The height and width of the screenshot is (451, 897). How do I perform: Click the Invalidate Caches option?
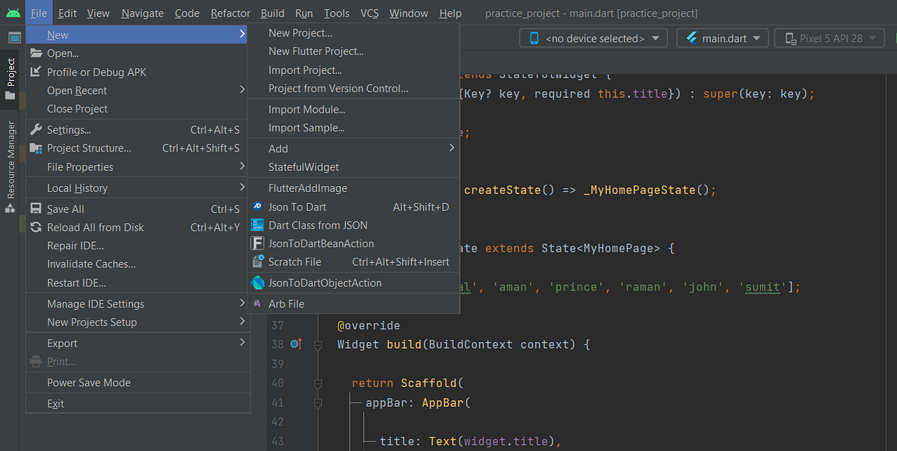tap(90, 264)
